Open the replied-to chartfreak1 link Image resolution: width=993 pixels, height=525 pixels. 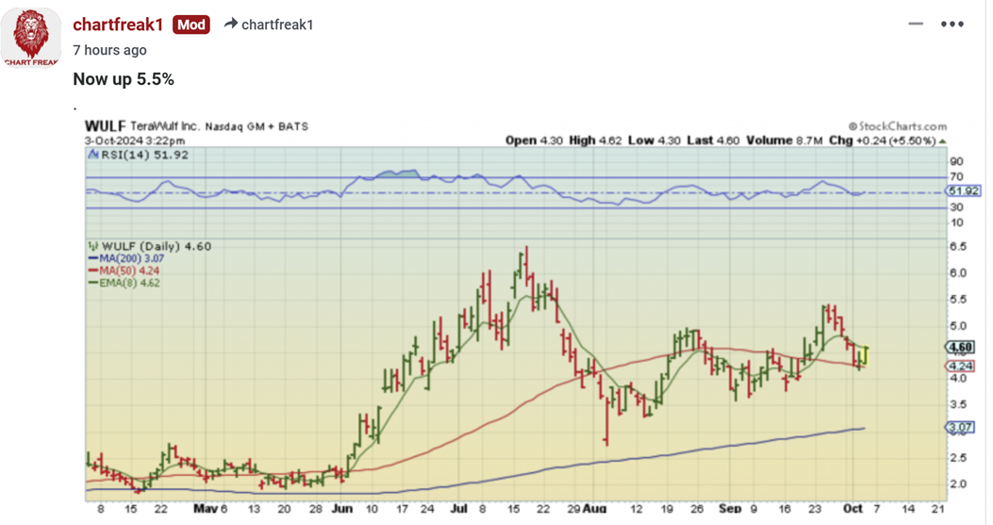[277, 25]
